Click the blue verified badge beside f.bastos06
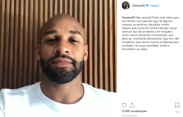 pos(147,6)
